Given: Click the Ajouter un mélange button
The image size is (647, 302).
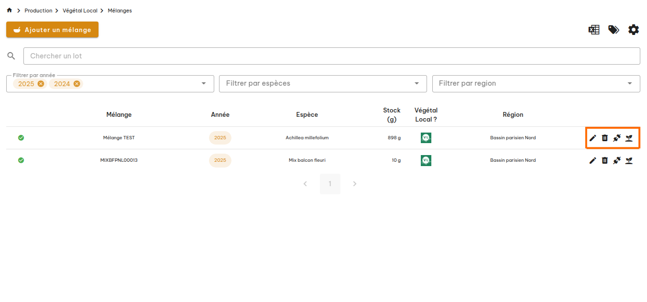Looking at the screenshot, I should 52,30.
